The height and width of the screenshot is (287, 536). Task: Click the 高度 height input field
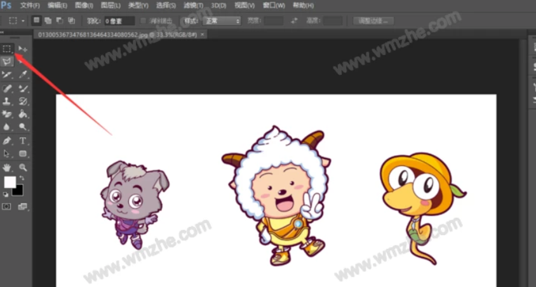pos(332,21)
